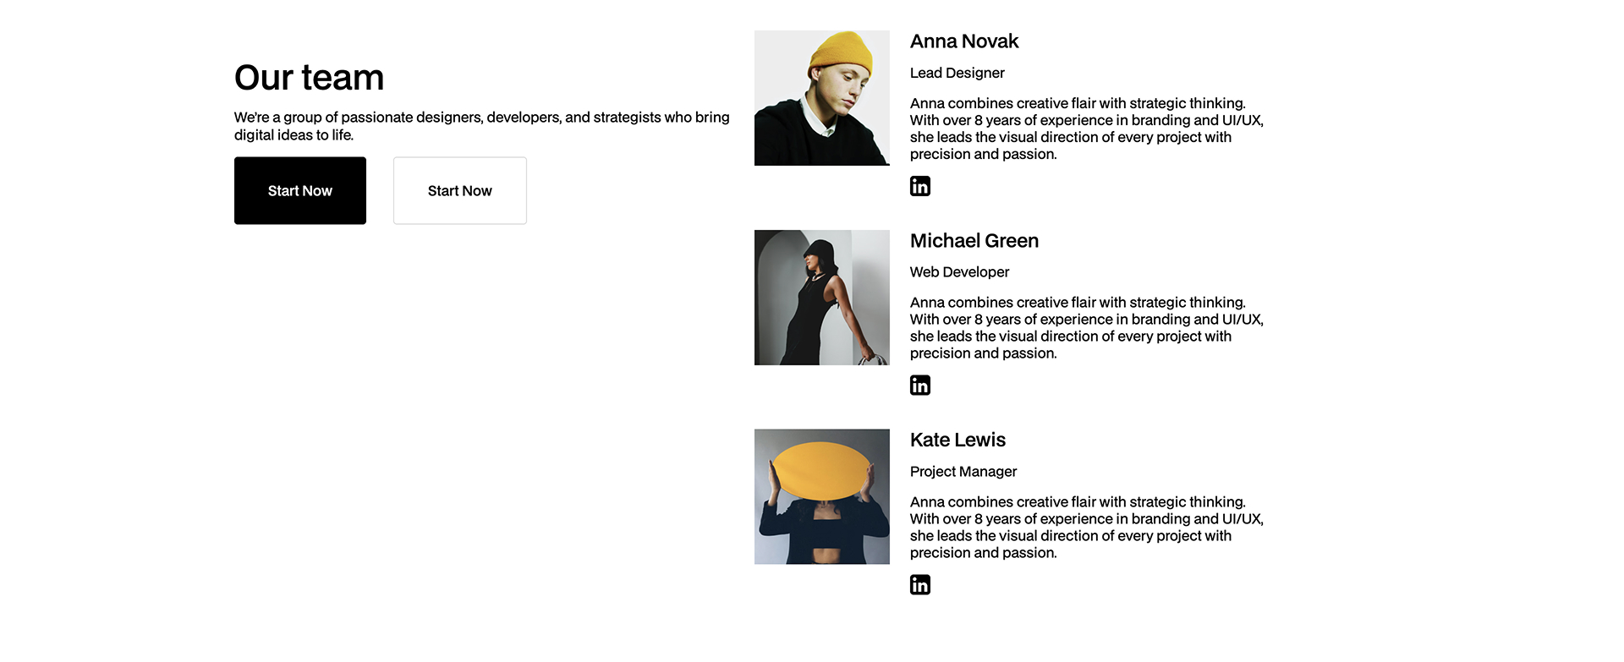
Task: Click the white Start Now button
Action: click(459, 190)
